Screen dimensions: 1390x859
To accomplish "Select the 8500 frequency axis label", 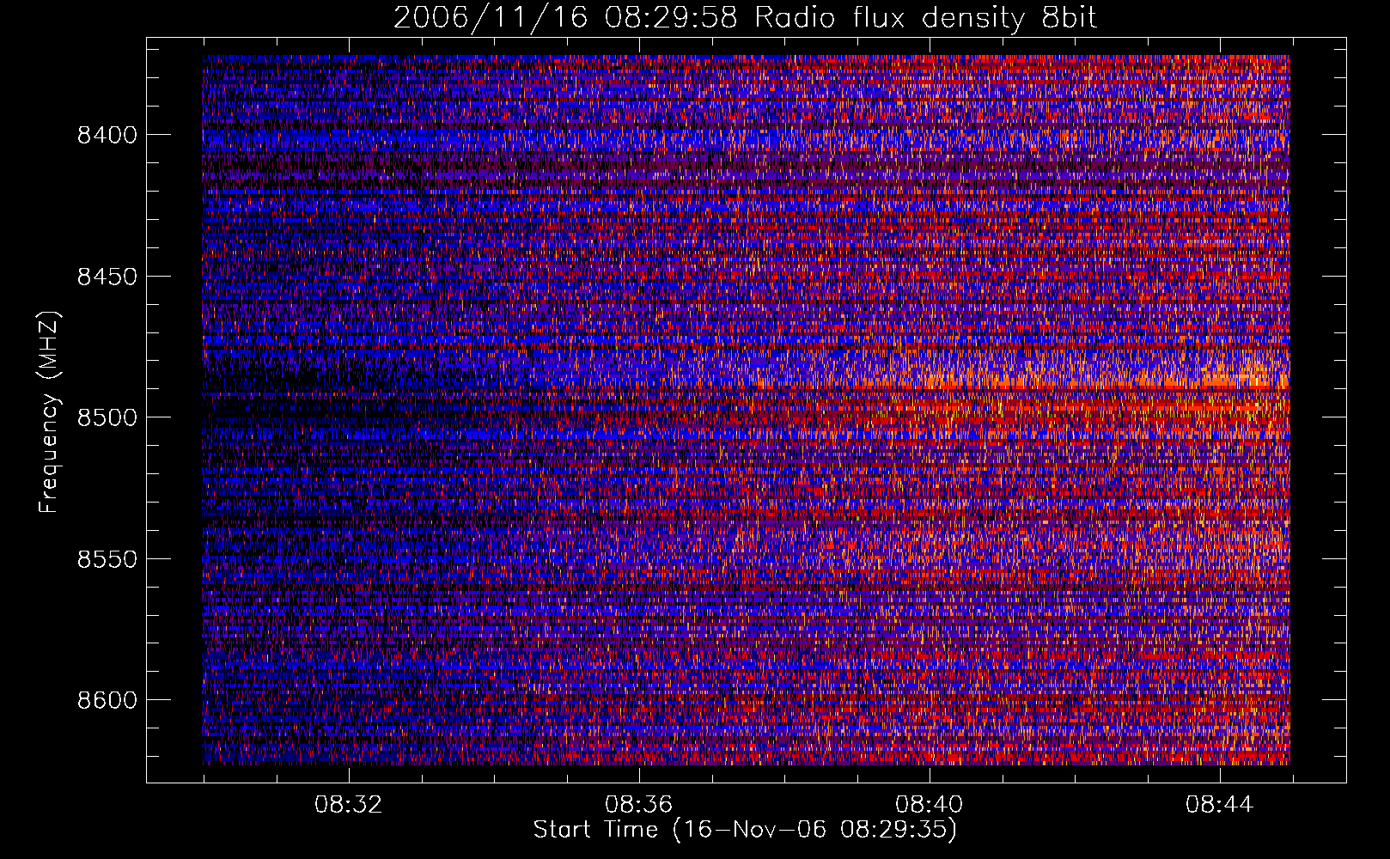I will tap(107, 417).
